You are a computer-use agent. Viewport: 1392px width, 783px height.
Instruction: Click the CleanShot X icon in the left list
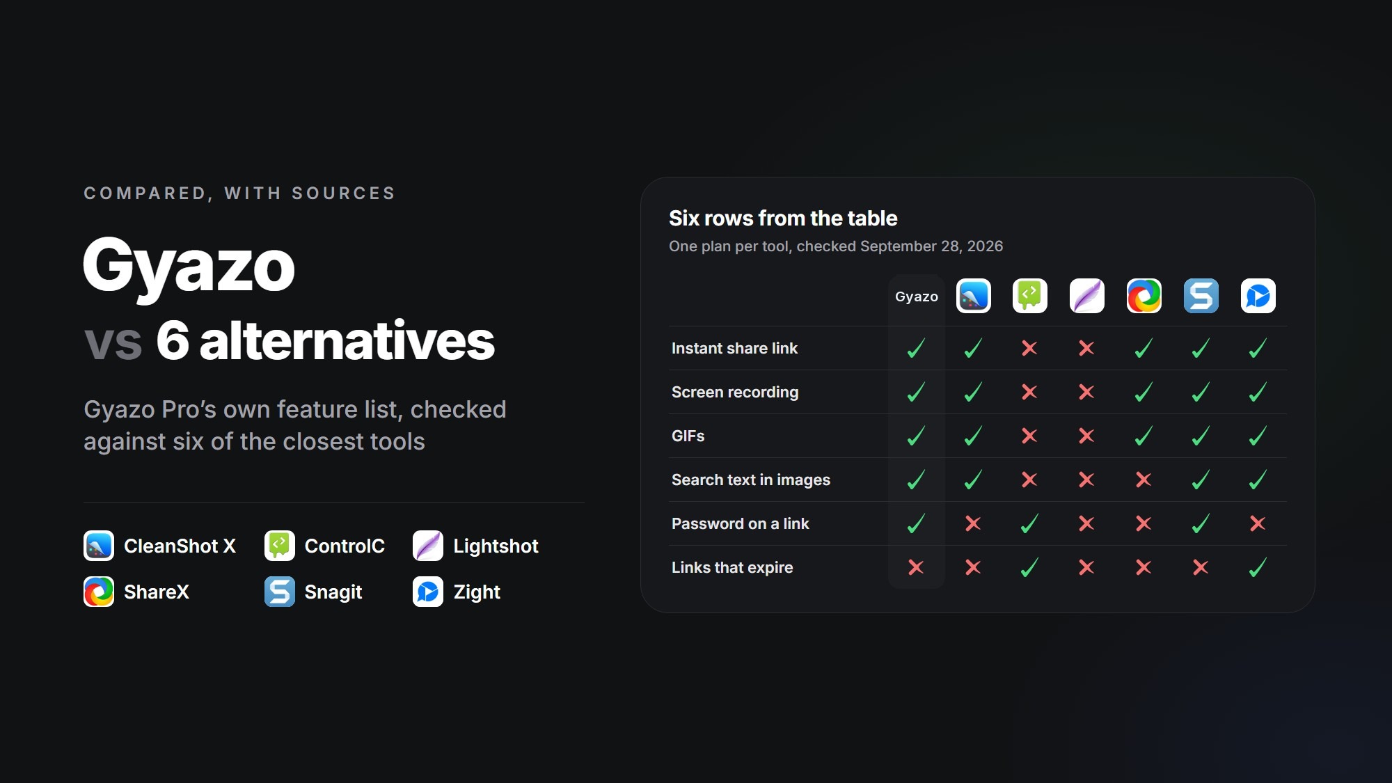pyautogui.click(x=99, y=546)
